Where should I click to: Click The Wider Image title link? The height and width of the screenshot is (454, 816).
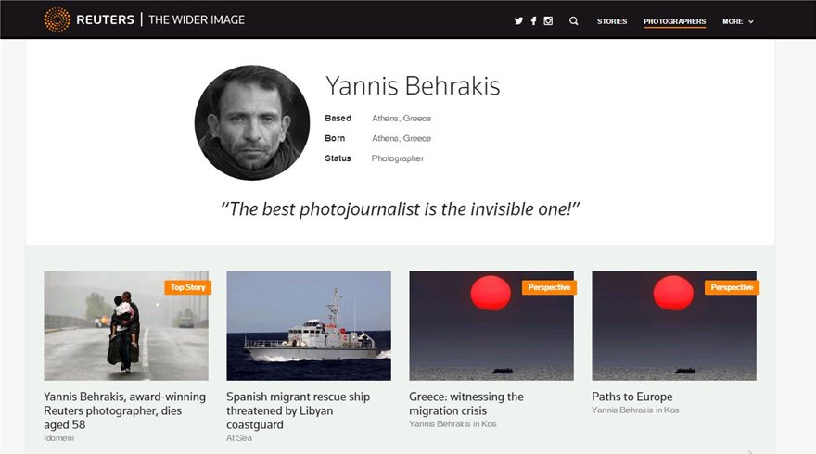(197, 19)
